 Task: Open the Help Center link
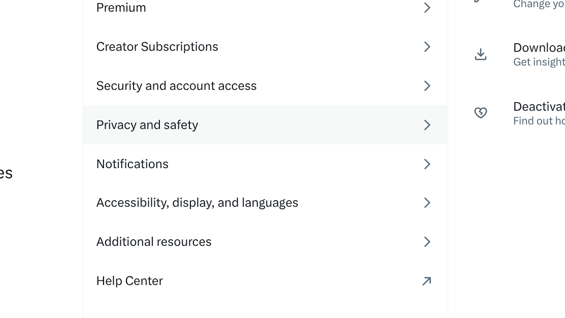(265, 281)
